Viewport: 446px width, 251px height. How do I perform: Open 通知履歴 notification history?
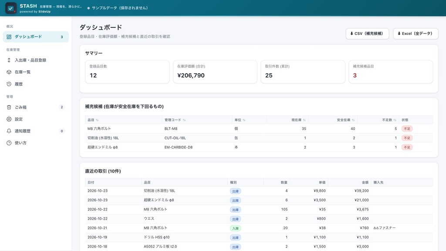tap(36, 131)
